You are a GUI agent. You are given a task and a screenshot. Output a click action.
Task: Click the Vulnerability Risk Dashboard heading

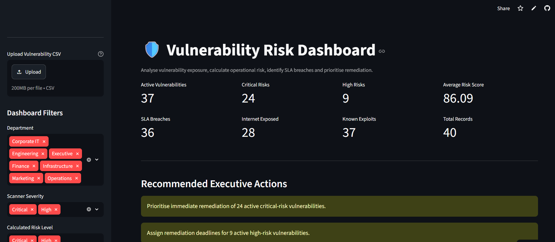[x=271, y=50]
